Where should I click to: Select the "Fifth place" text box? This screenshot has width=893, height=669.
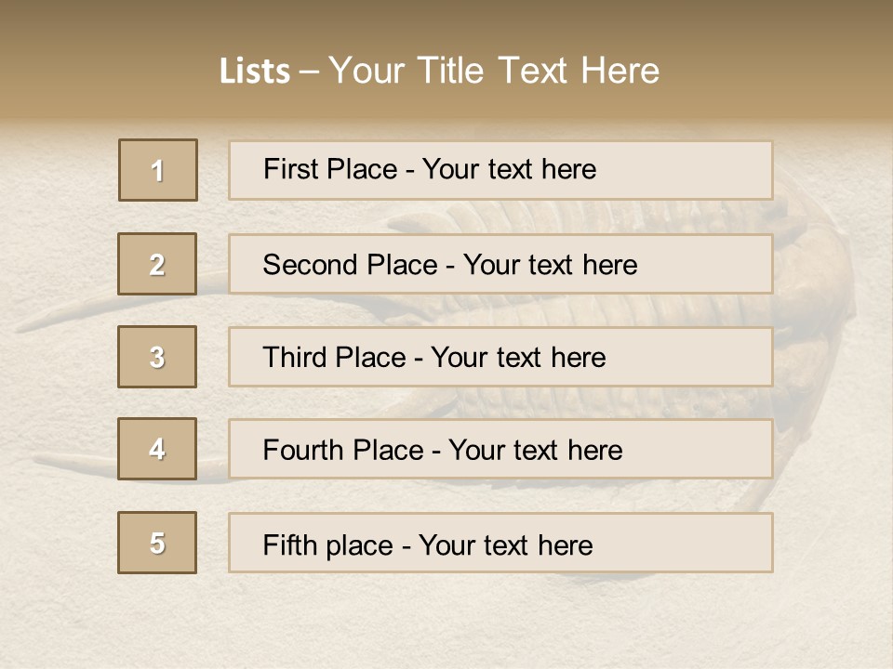pyautogui.click(x=500, y=543)
